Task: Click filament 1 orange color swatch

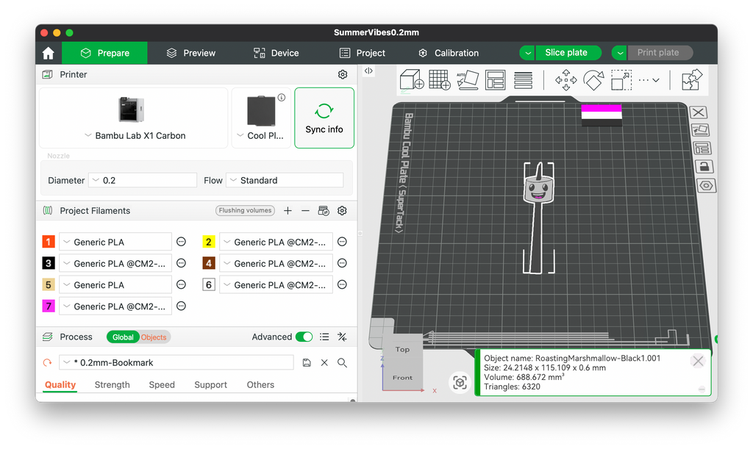Action: (x=49, y=242)
